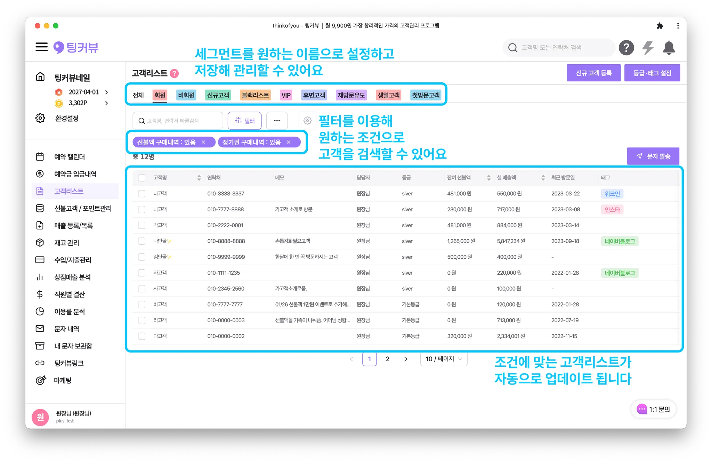Open 재고 관리 box icon in sidebar
This screenshot has height=462, width=712.
point(40,243)
